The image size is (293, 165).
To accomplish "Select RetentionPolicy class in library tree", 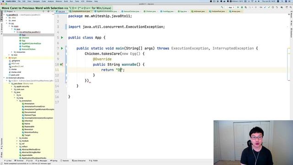I will 31,132.
